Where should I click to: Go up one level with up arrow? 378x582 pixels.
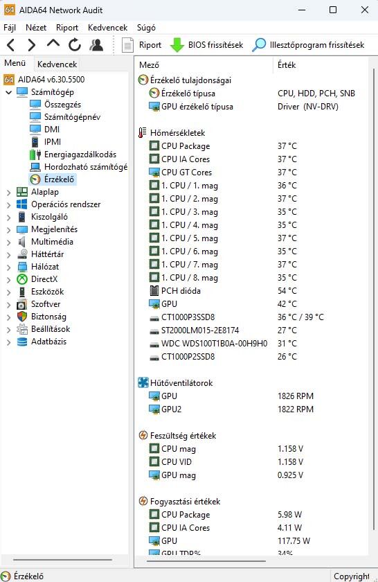[53, 44]
